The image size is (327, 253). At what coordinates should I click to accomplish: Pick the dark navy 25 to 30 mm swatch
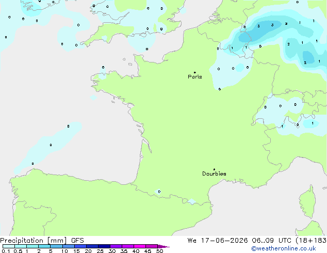click(104, 246)
